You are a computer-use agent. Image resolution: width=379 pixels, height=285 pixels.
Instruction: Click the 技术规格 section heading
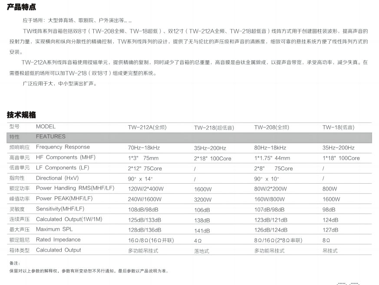(21, 115)
